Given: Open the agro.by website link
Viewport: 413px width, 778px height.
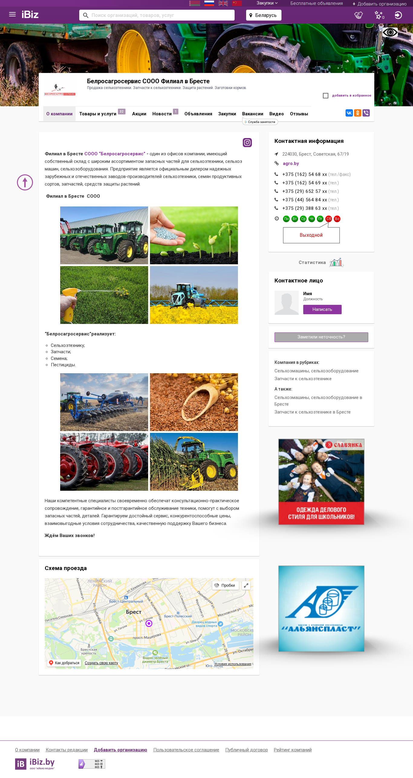Looking at the screenshot, I should pyautogui.click(x=291, y=163).
